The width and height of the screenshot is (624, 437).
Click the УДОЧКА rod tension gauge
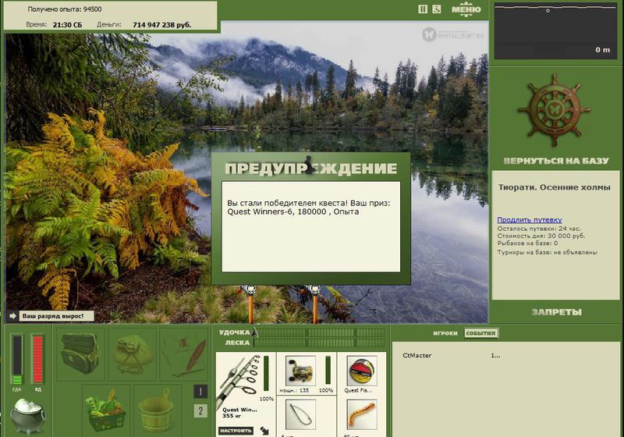coord(321,332)
